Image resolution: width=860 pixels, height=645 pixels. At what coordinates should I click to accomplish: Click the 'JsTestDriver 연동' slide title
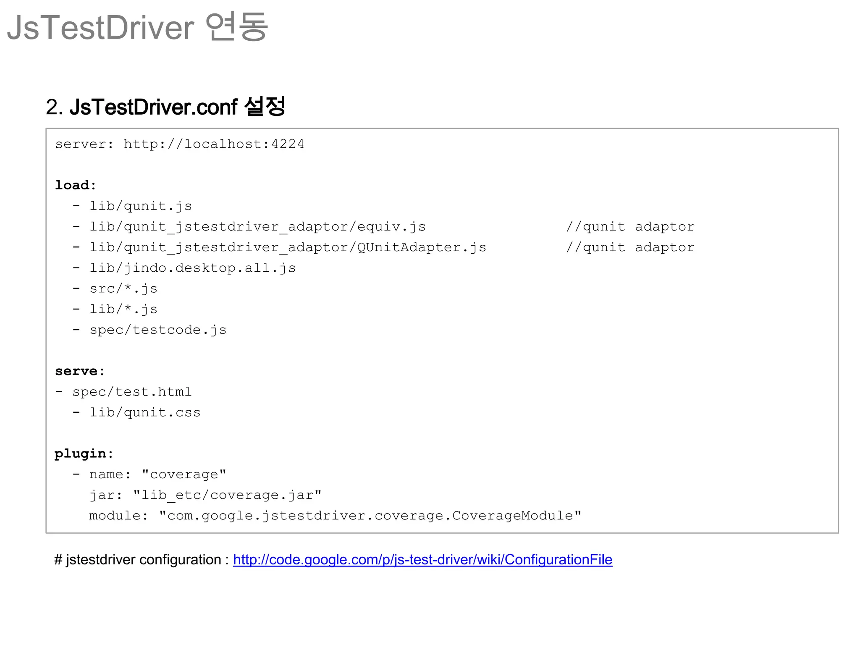[137, 28]
